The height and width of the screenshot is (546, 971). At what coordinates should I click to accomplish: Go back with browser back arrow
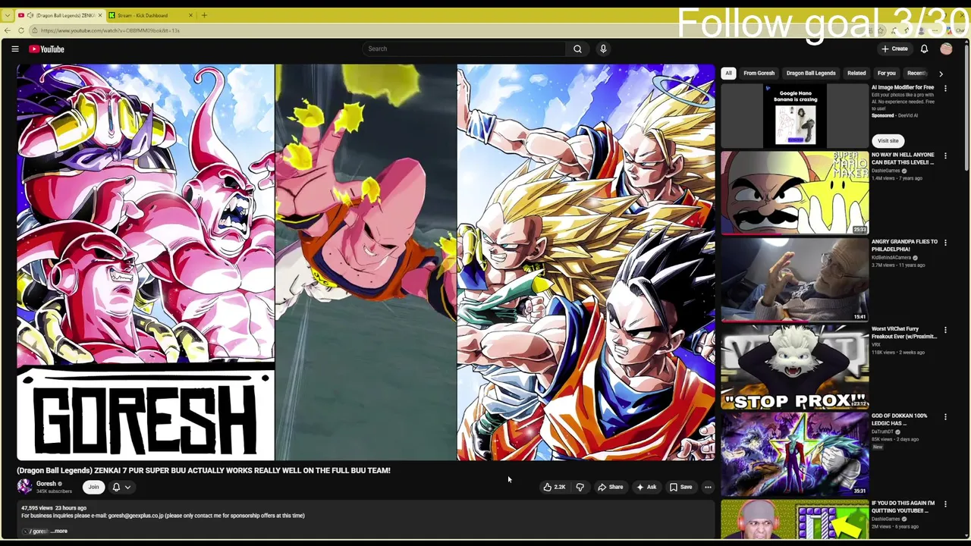click(x=8, y=30)
